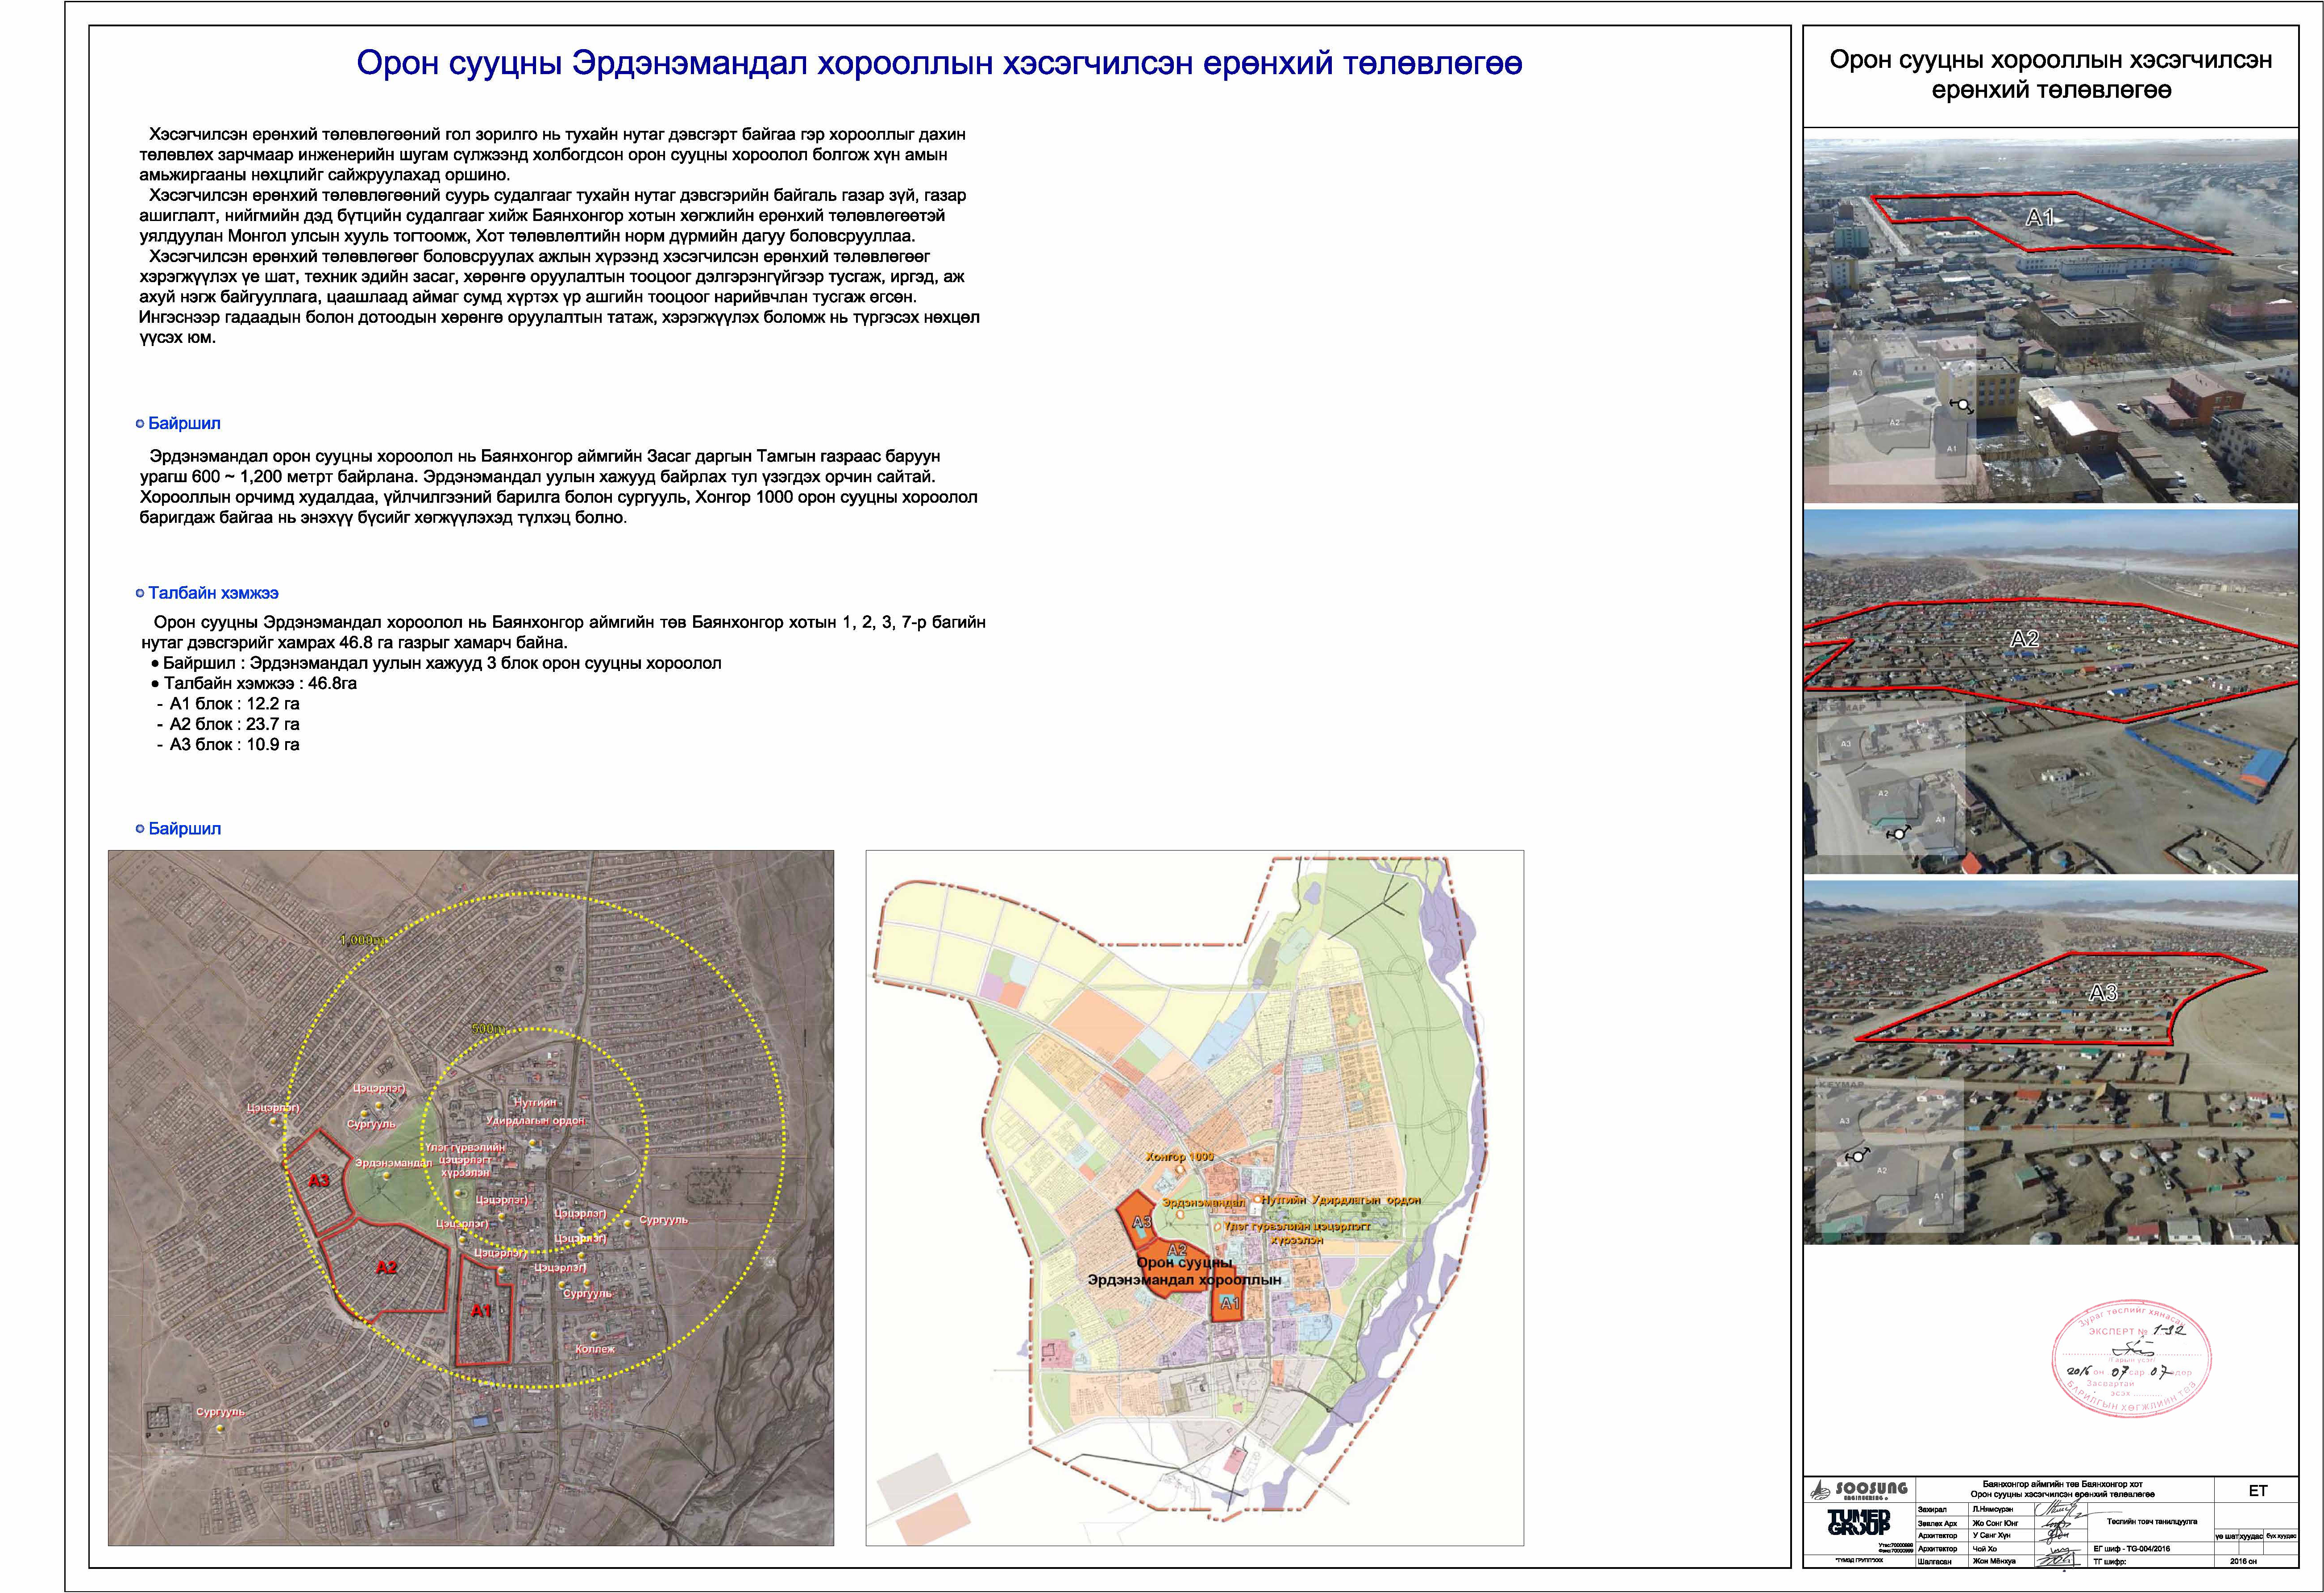Click the SOOSUNG Engineering logo
Image resolution: width=2324 pixels, height=1593 pixels.
[x=1858, y=1491]
